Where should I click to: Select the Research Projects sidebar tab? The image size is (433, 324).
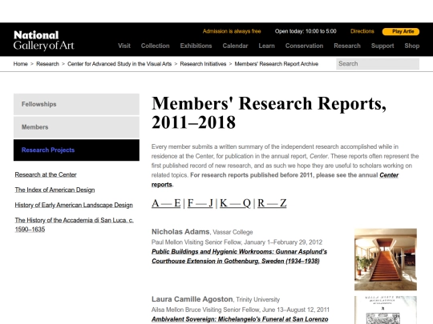click(76, 150)
